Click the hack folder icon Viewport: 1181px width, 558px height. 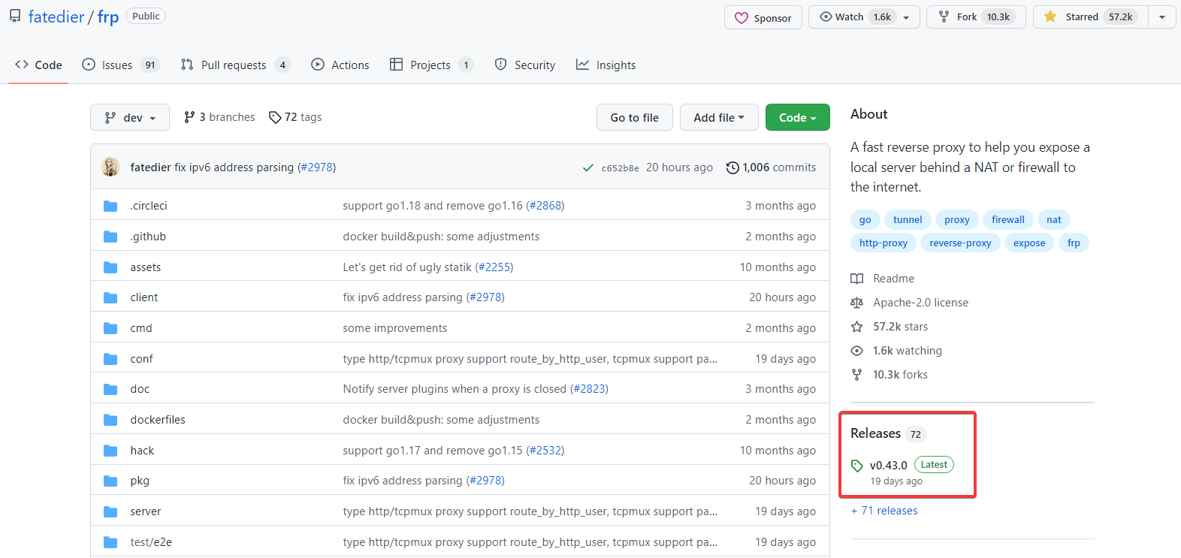tap(110, 451)
